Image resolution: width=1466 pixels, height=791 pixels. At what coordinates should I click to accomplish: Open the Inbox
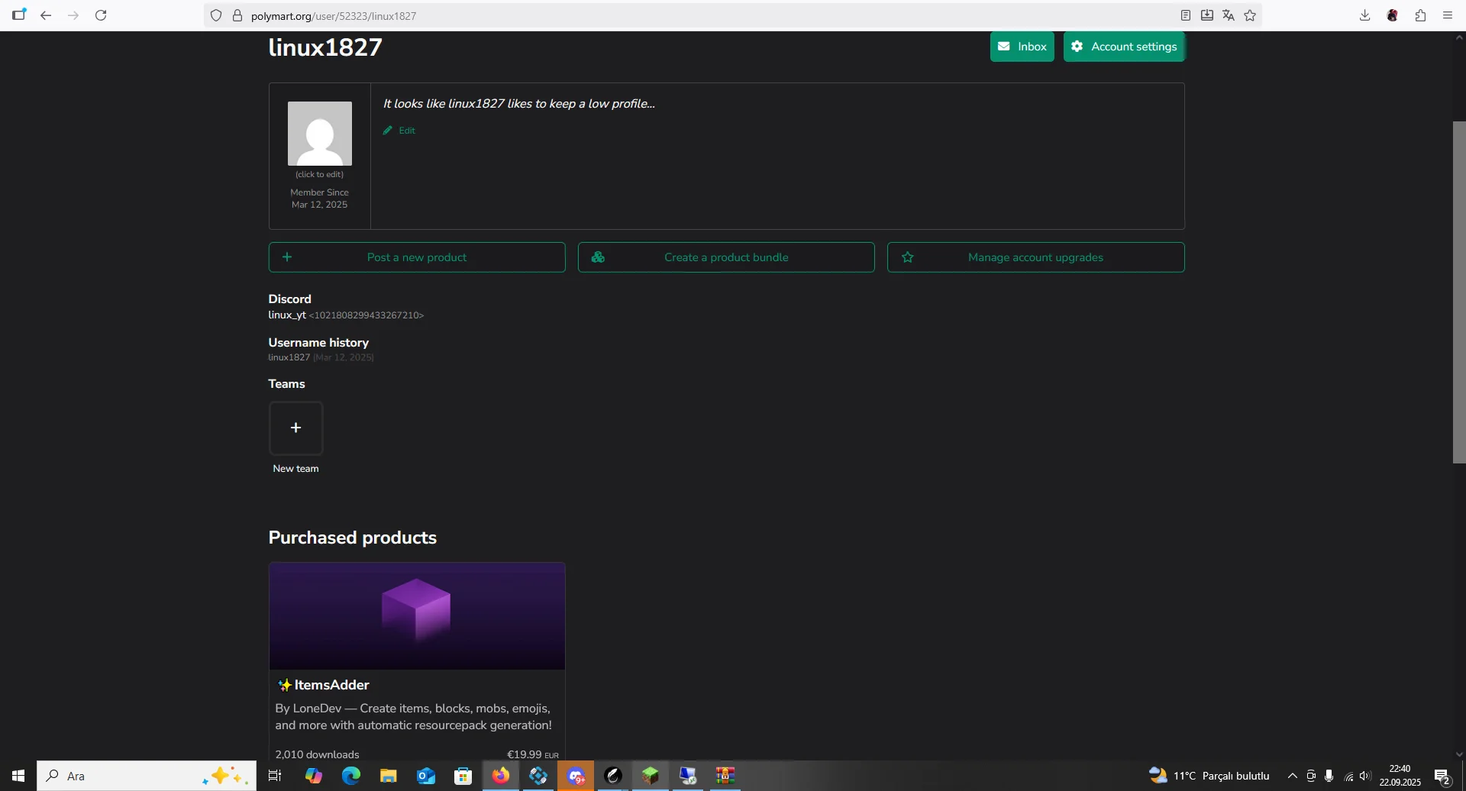click(x=1022, y=47)
